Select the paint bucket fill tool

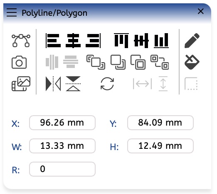(x=192, y=62)
